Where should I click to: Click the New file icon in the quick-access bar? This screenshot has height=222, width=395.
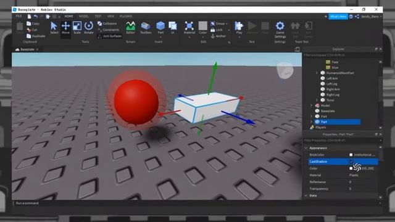[29, 17]
